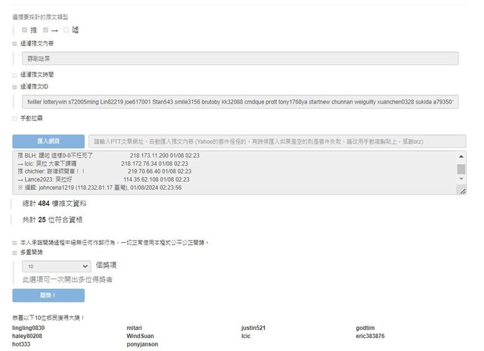Click the scroll down arrow in comments box
Viewport: 484px width, 351px height.
(x=461, y=183)
